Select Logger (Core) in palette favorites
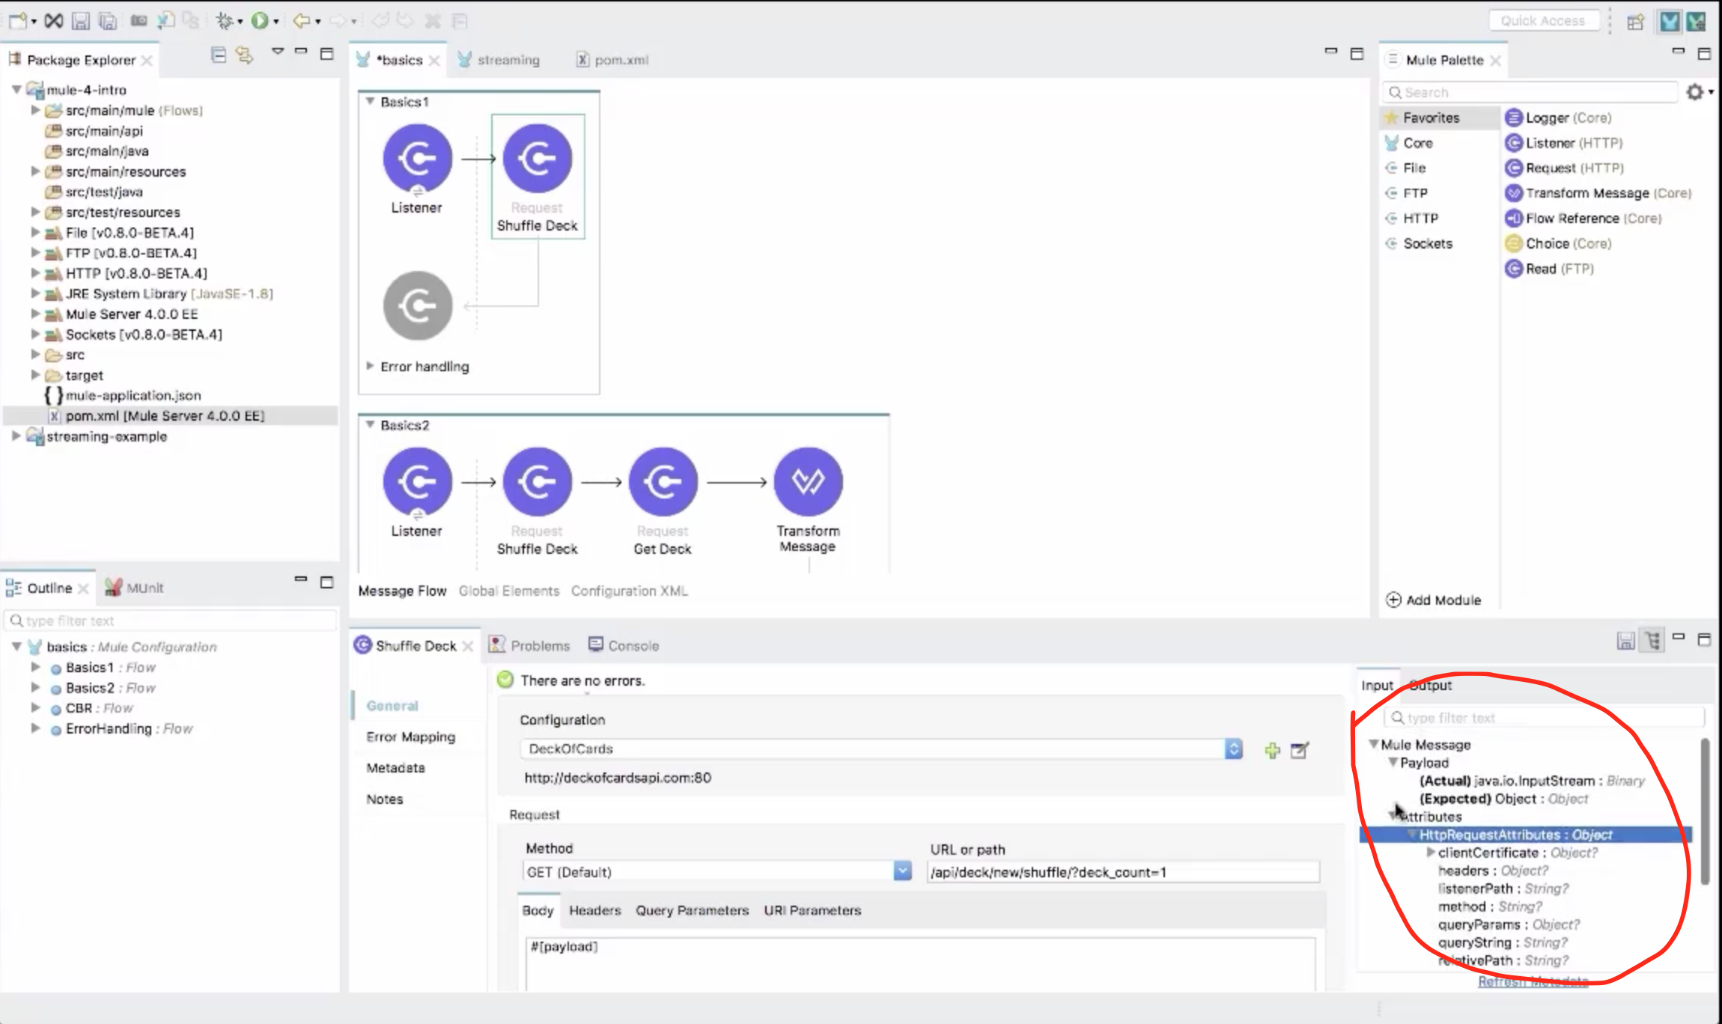 coord(1568,118)
